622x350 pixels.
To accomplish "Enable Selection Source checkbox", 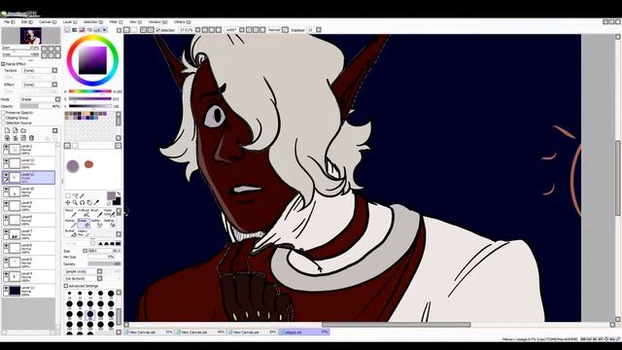I will click(x=3, y=123).
